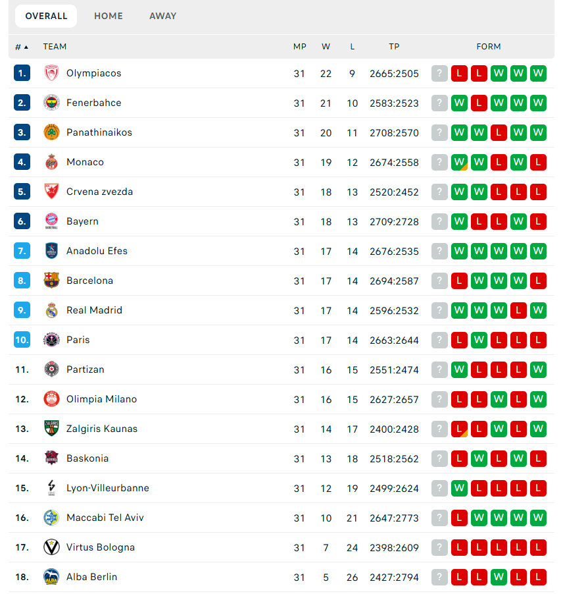This screenshot has width=563, height=594.
Task: Click the Zalgiris Kaunas green logo
Action: [51, 429]
